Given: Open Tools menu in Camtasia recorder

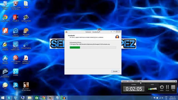Looking at the screenshot, I should click(x=136, y=81).
